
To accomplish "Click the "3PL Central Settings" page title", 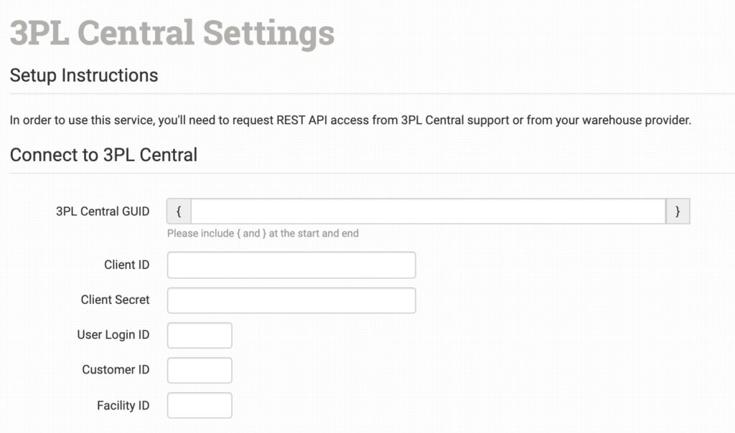I will pyautogui.click(x=172, y=33).
